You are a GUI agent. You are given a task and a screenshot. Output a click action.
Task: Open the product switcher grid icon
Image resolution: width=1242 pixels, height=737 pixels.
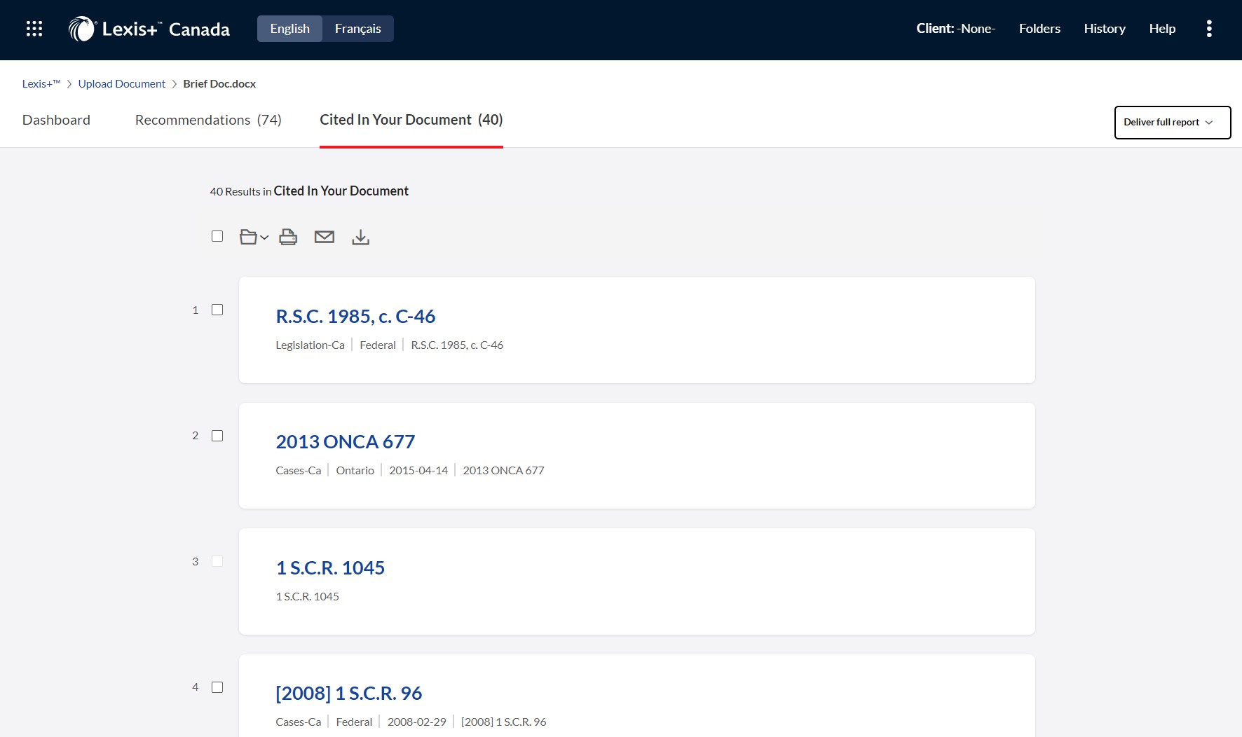[34, 29]
